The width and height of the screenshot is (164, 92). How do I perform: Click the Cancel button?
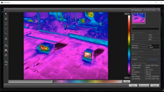(x=155, y=86)
